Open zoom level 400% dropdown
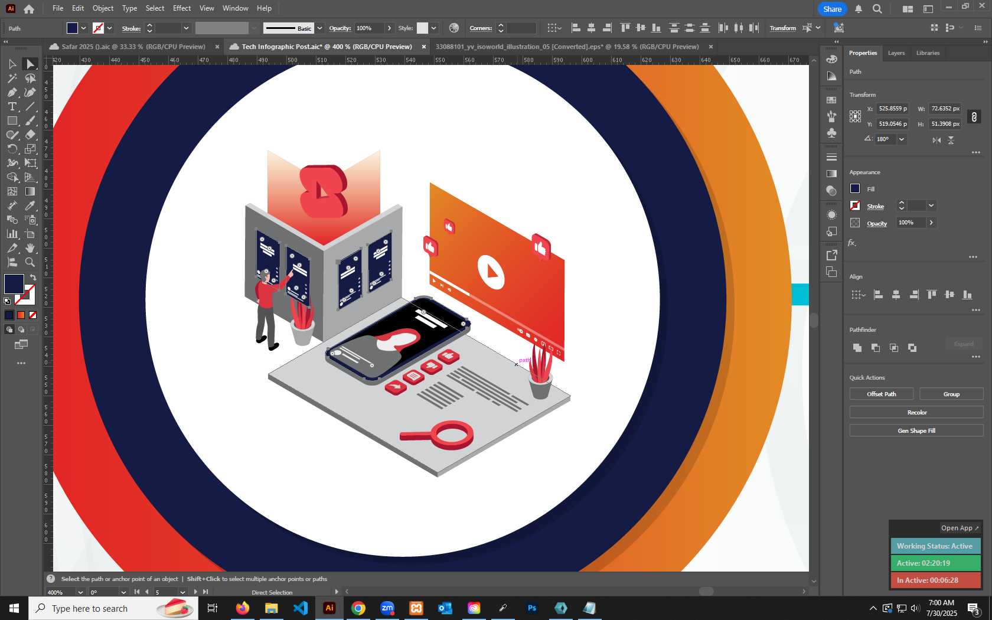Viewport: 992px width, 620px height. [x=80, y=592]
